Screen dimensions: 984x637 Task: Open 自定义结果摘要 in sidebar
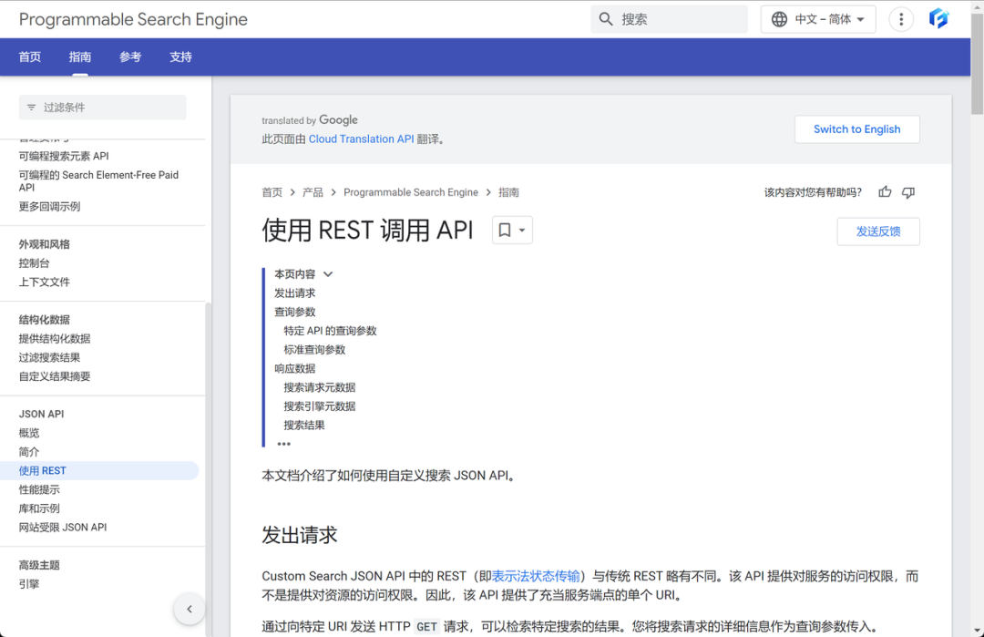tap(55, 376)
